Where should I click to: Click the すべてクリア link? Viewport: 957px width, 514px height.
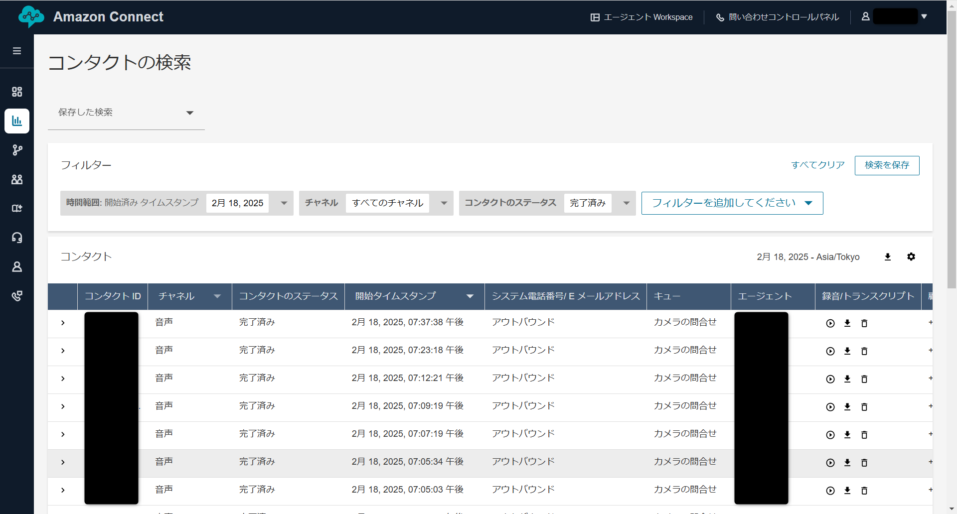tap(818, 165)
